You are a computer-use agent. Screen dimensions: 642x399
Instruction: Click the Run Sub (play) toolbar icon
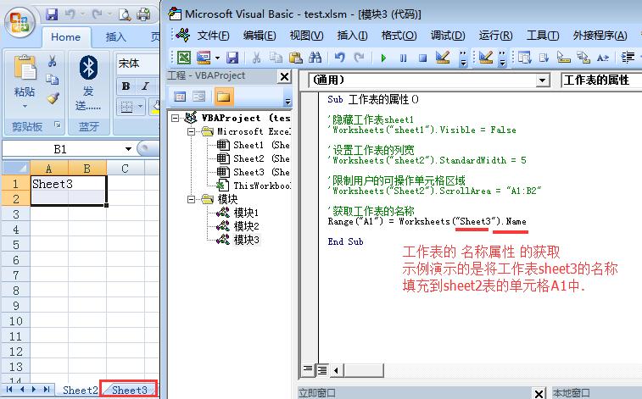(x=384, y=58)
